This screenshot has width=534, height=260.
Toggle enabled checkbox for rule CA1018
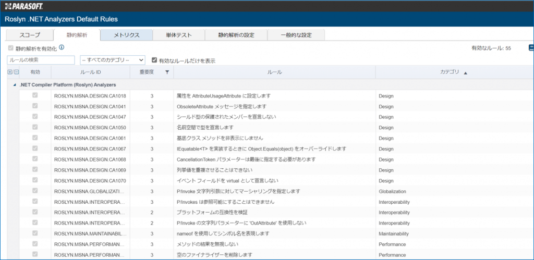click(x=35, y=96)
